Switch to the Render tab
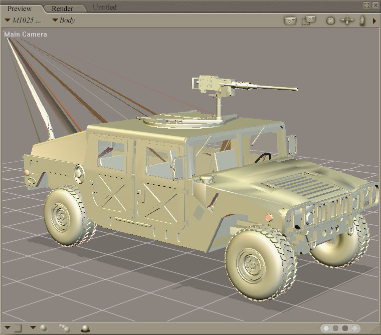The image size is (381, 335). (62, 9)
